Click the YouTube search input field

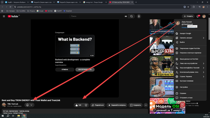point(97,16)
